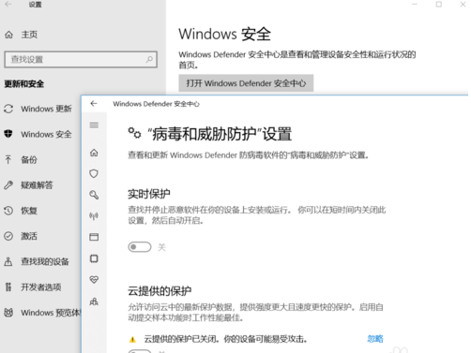471x353 pixels.
Task: Click the 疑难解答 wrench icon
Action: (x=8, y=185)
